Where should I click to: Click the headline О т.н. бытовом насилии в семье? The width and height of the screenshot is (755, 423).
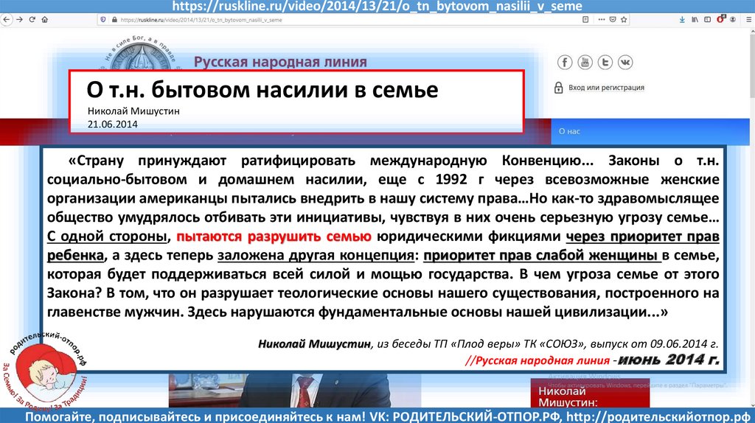[262, 90]
